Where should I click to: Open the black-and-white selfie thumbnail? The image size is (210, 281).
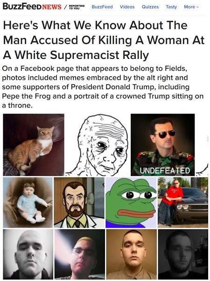pyautogui.click(x=28, y=254)
